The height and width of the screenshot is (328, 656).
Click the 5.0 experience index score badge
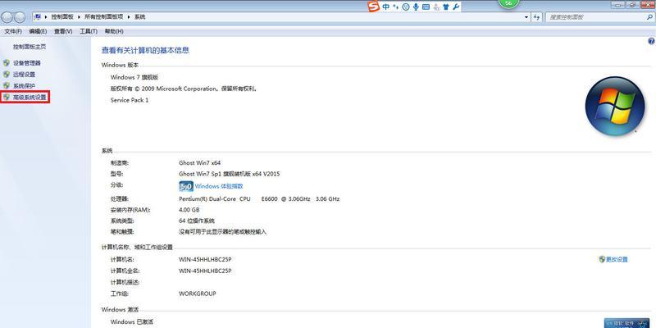point(186,186)
